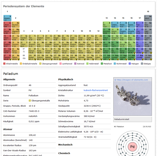
Task: Click the CAS-Nummer value 7440-05-3
Action: point(34,111)
